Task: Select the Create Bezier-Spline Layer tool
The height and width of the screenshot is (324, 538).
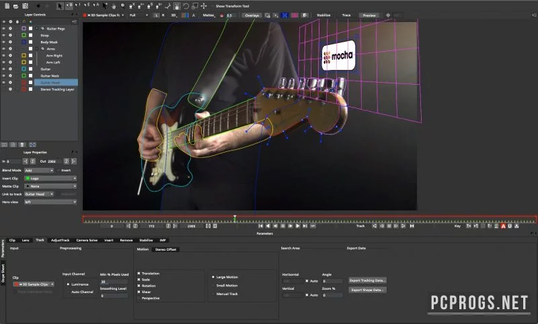Action: [149, 6]
